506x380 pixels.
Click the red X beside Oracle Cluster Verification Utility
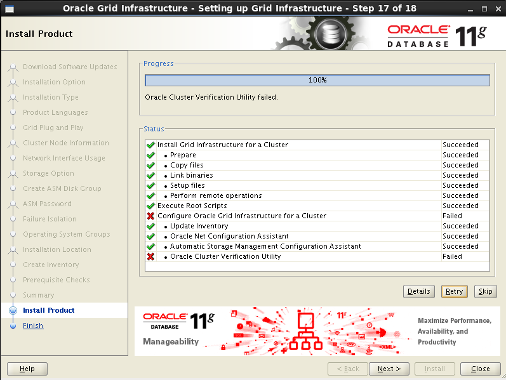pos(150,257)
